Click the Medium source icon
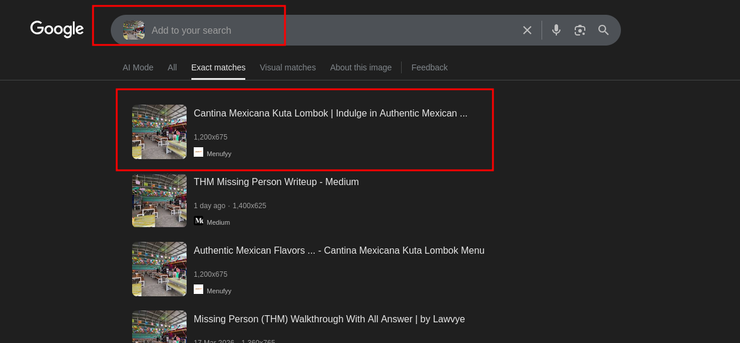740x343 pixels. point(198,221)
